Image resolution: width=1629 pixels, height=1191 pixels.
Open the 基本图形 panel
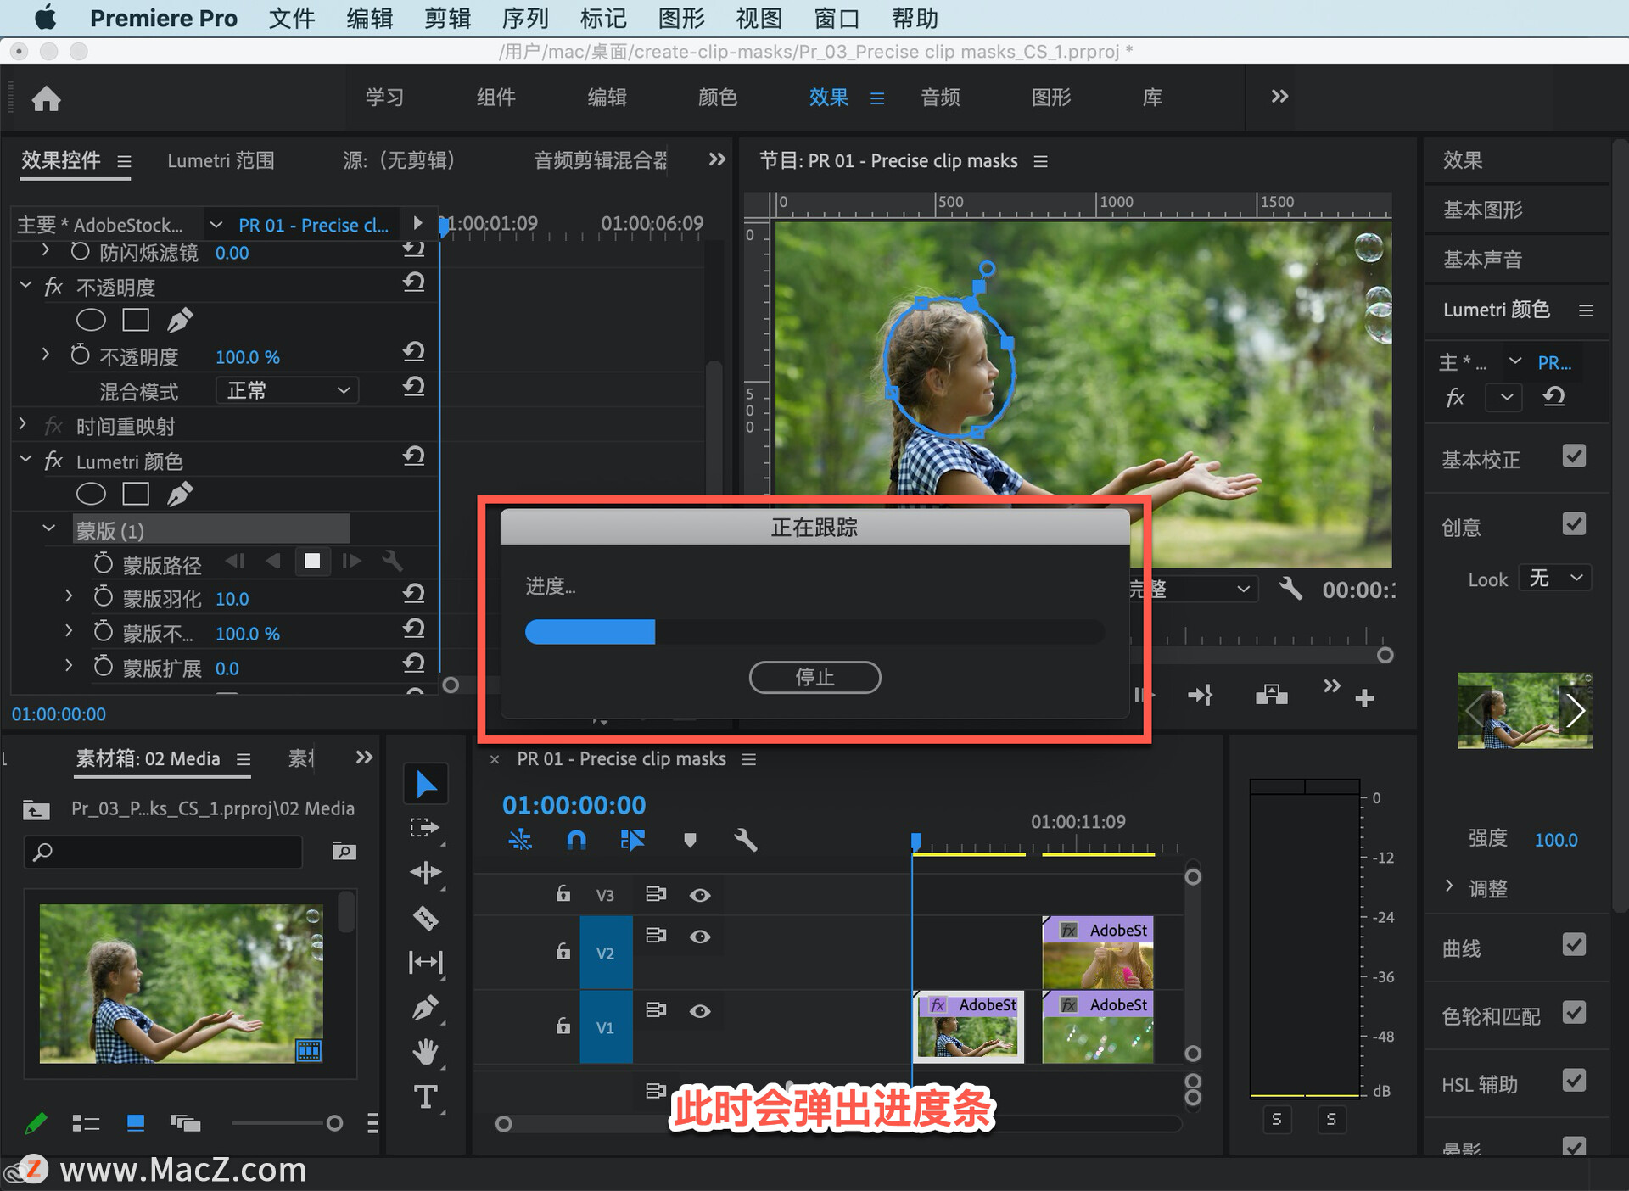1483,210
